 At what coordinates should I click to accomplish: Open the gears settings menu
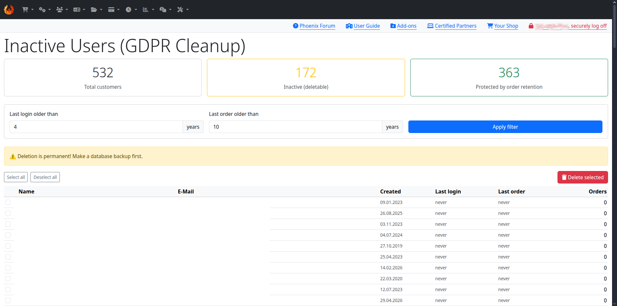pyautogui.click(x=45, y=10)
